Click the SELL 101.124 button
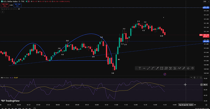This screenshot has height=109, width=210. [5, 5]
